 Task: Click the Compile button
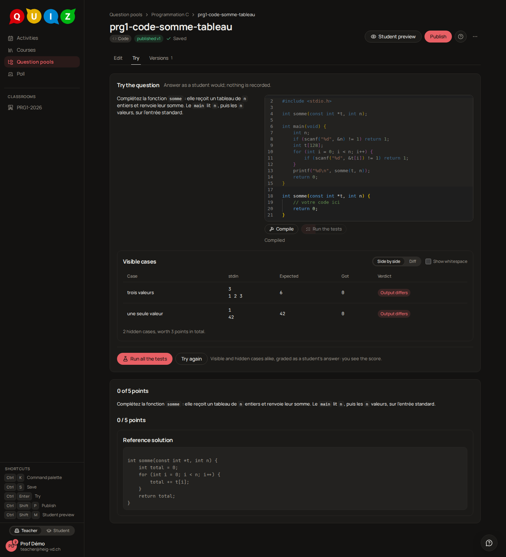281,229
